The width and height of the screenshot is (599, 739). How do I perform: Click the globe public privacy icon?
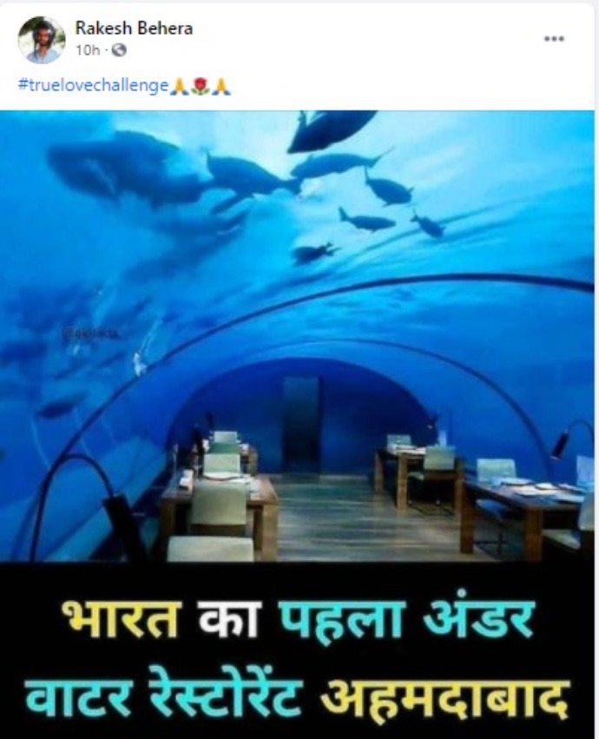(x=119, y=50)
